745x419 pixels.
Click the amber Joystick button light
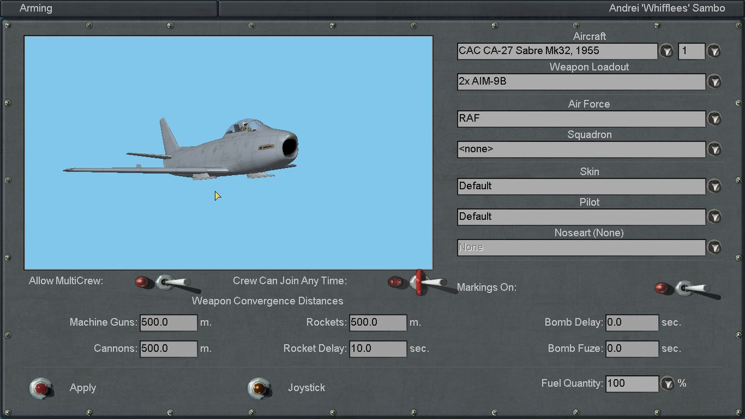[x=259, y=388]
